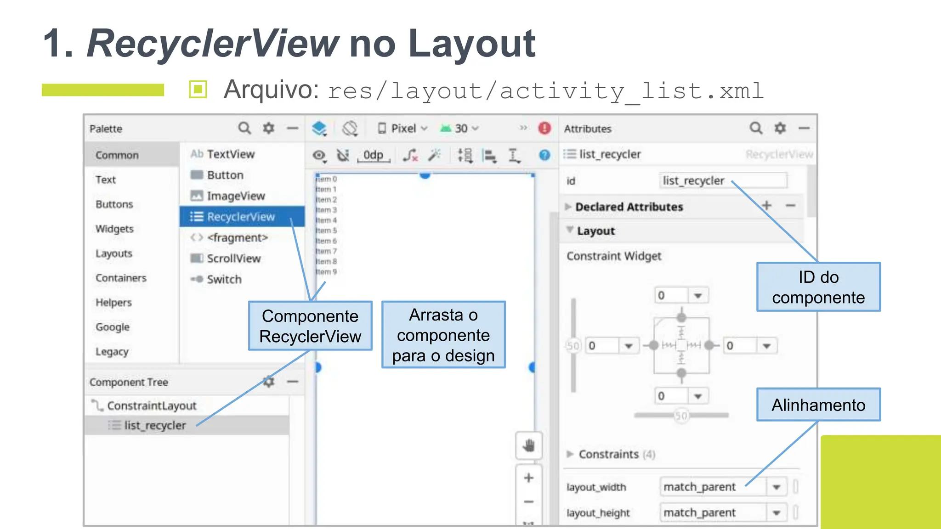
Task: Expand the Declared Attributes section
Action: (x=568, y=207)
